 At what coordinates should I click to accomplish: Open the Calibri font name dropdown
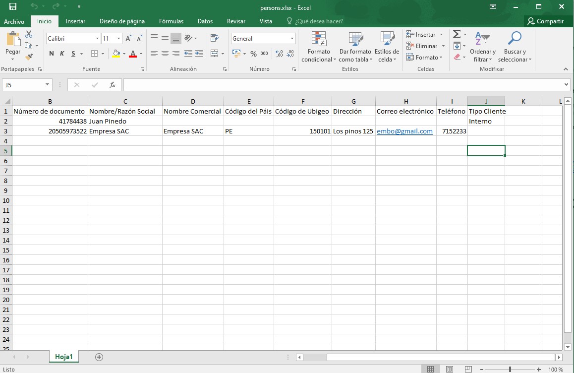pyautogui.click(x=97, y=39)
